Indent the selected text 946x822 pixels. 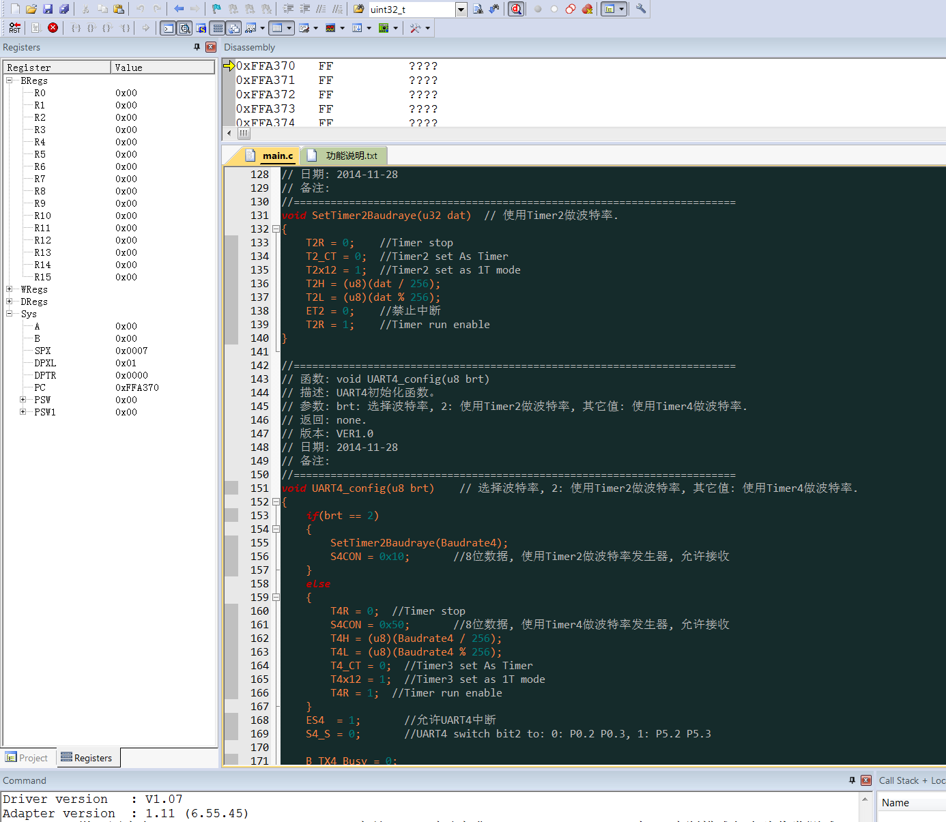289,9
